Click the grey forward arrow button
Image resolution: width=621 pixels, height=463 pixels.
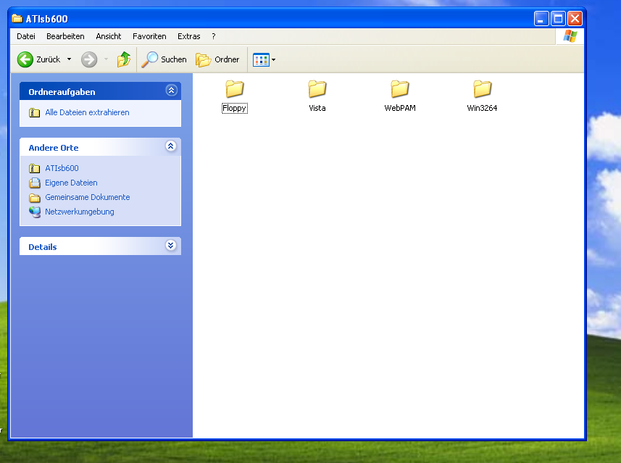pyautogui.click(x=89, y=60)
